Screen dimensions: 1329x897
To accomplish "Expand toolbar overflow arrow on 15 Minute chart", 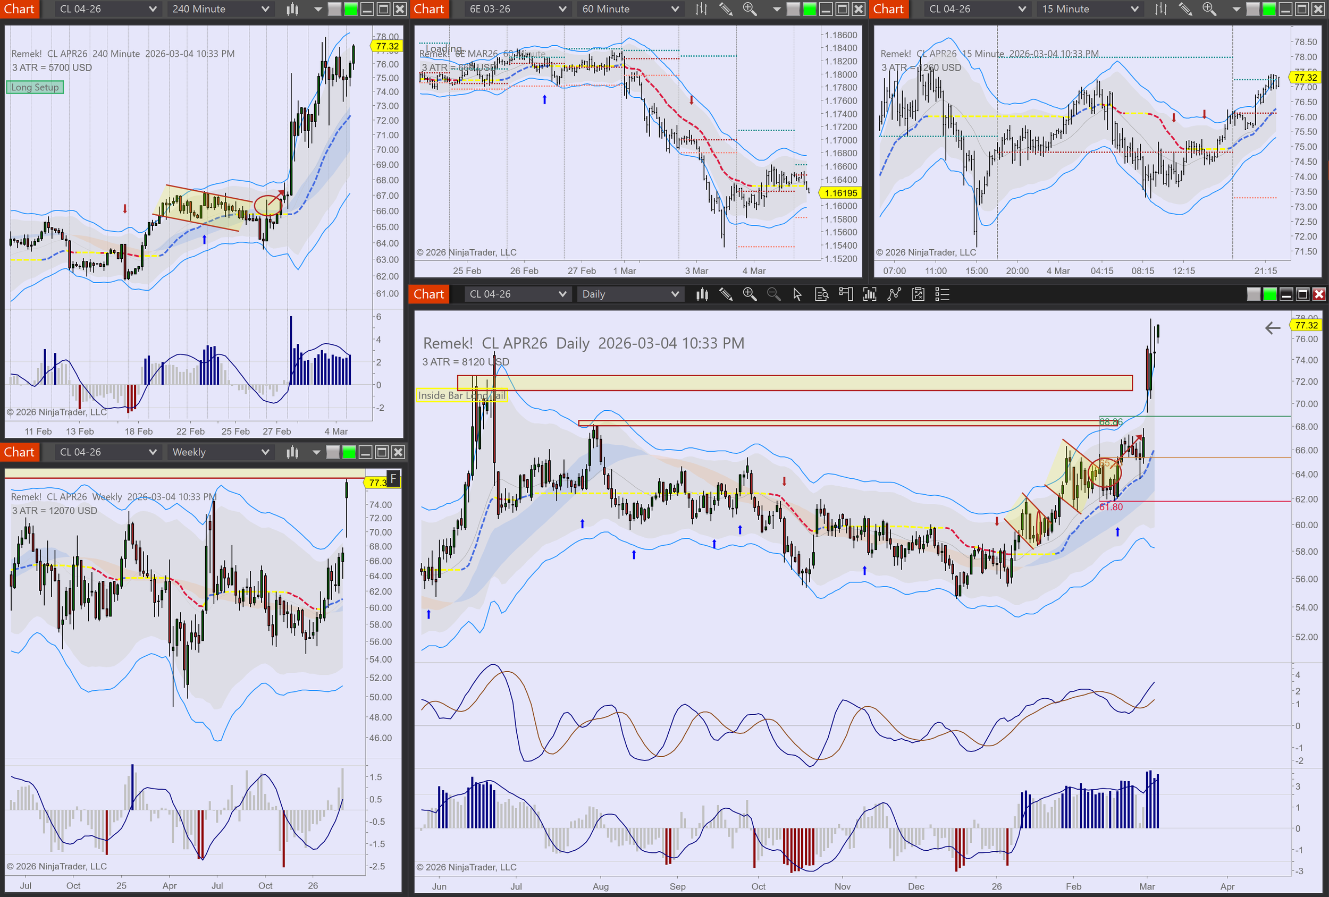I will (1236, 9).
